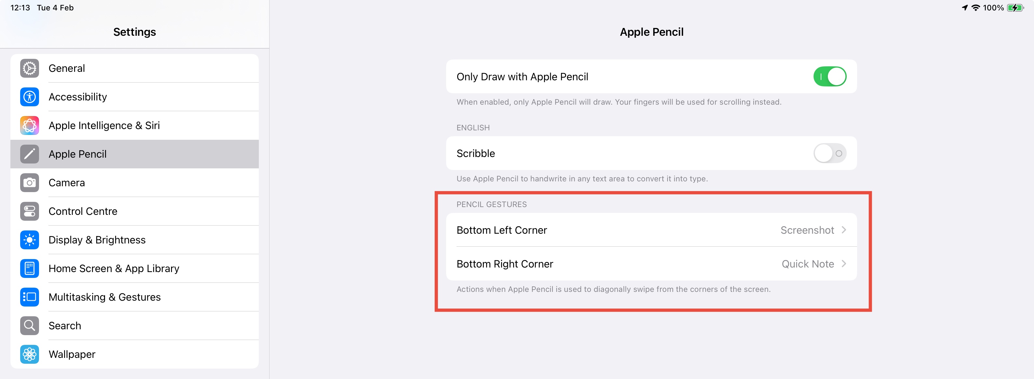
Task: Click the Quick Note action label
Action: 807,264
